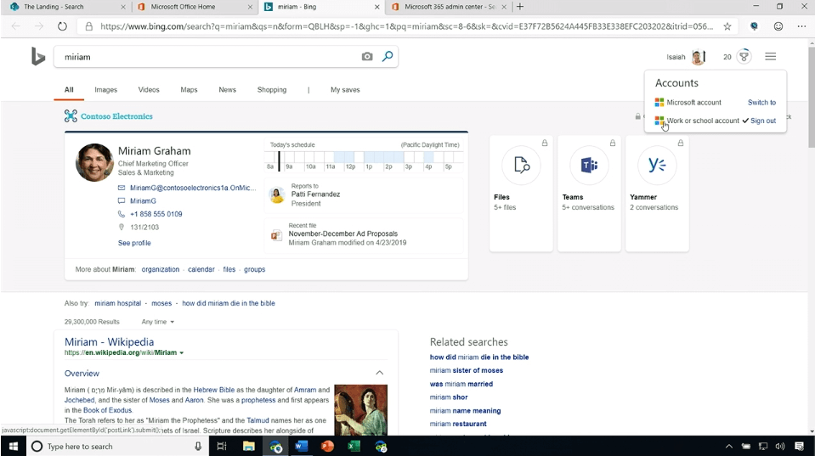Click the Bing logo icon
Image resolution: width=815 pixels, height=456 pixels.
(x=38, y=57)
